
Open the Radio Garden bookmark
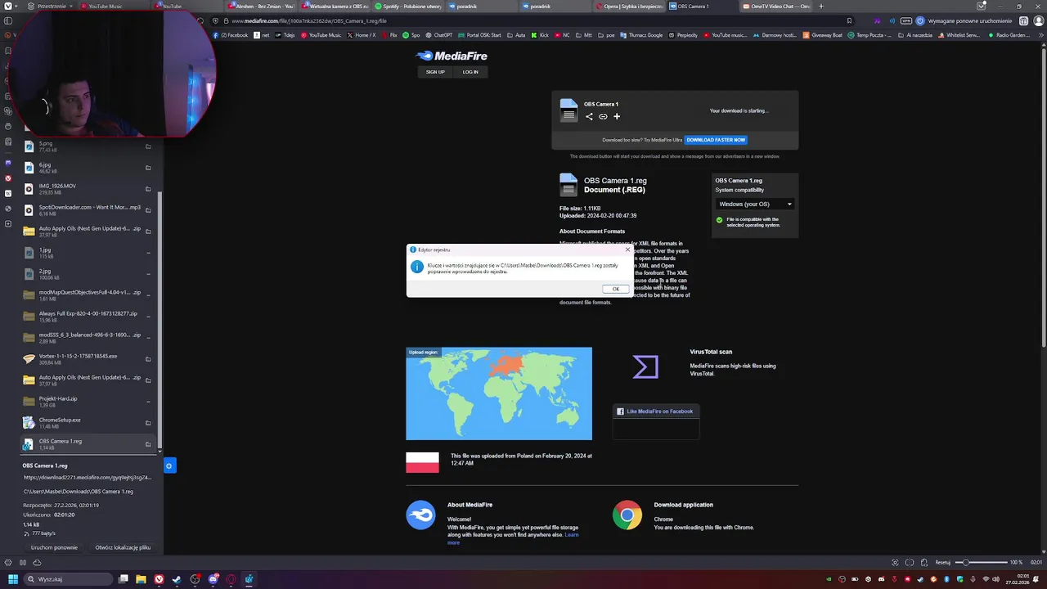click(1009, 35)
